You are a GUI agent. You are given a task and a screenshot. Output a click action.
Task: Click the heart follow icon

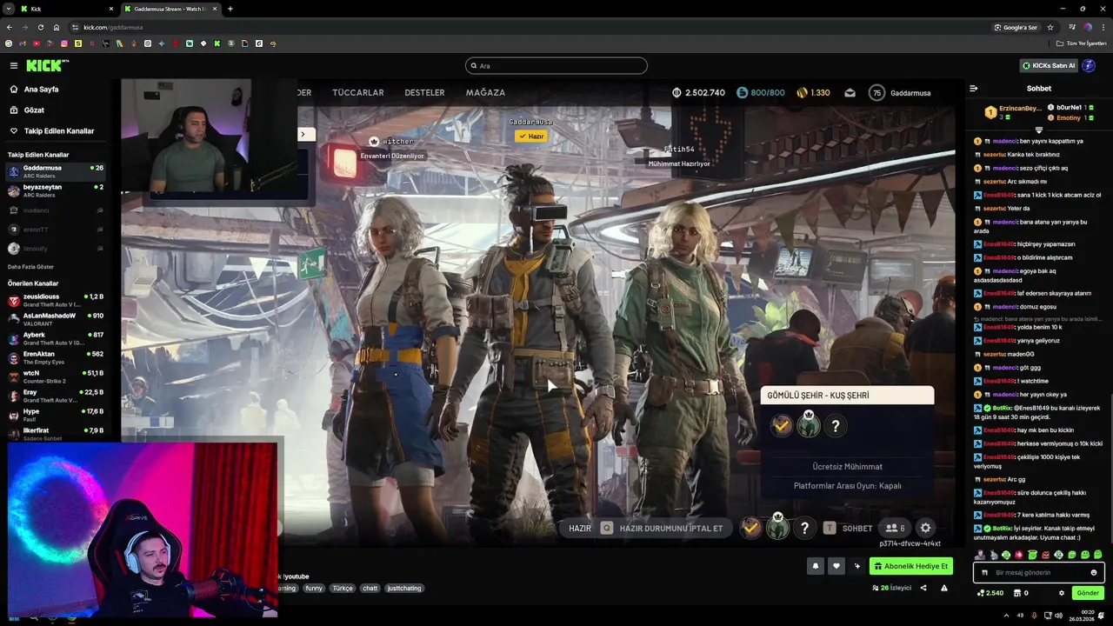tap(836, 566)
